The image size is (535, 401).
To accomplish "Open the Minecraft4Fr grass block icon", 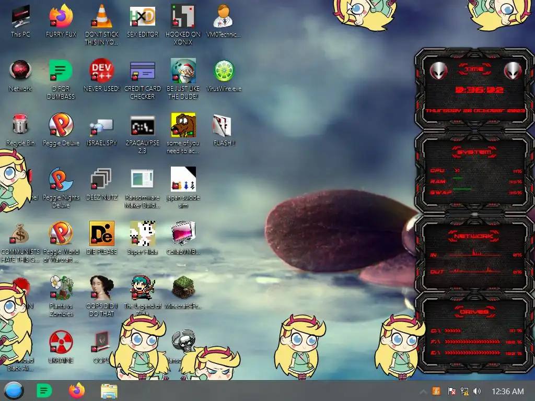I will click(x=183, y=288).
